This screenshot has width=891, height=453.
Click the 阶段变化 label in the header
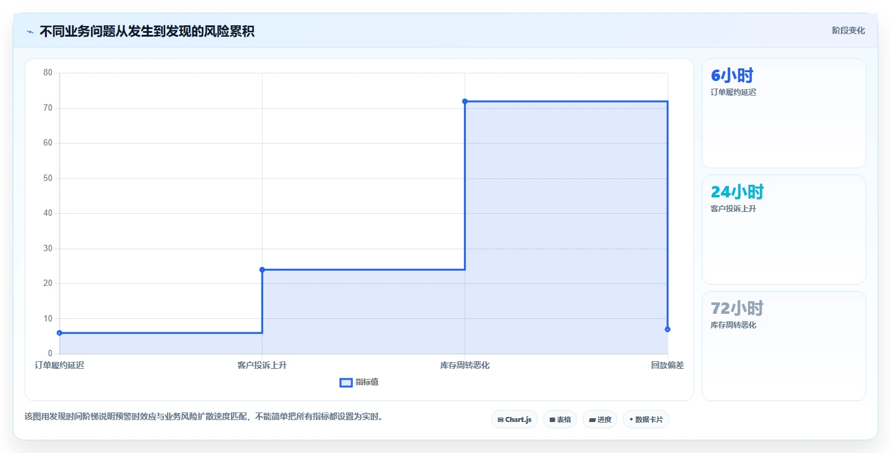click(x=848, y=30)
